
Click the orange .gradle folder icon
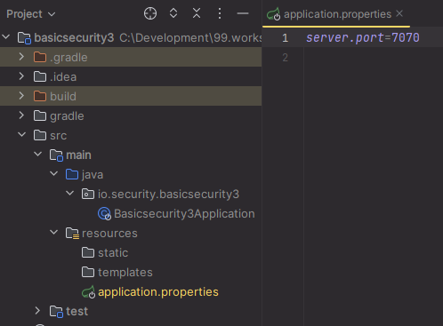[x=40, y=57]
